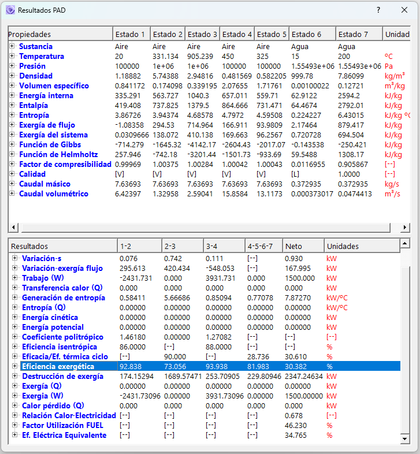Select the Función de Gibbs property
This screenshot has width=420, height=454.
pos(50,144)
